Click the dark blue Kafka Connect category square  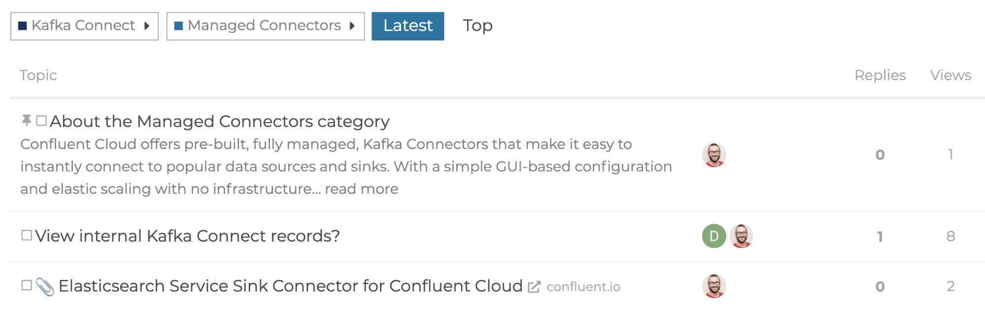click(22, 26)
